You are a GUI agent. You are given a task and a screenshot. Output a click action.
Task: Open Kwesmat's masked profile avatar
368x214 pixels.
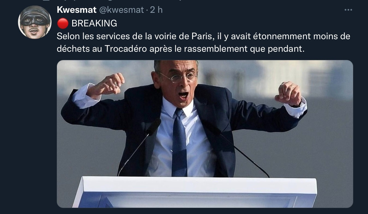coord(35,22)
